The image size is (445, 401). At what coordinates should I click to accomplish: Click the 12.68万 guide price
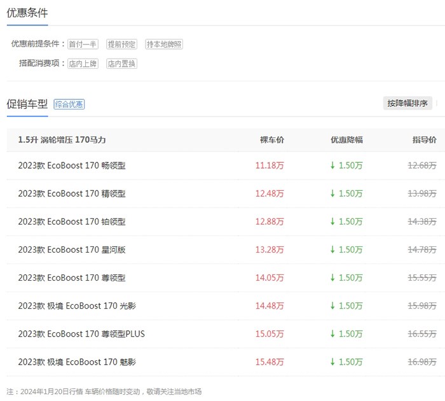tap(422, 165)
